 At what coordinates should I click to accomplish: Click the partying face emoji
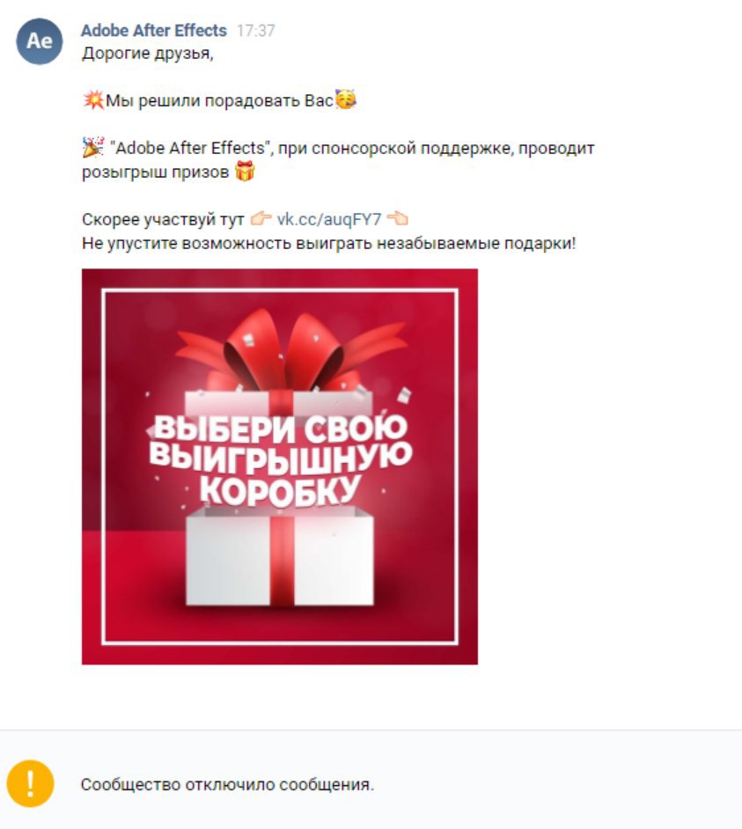point(346,99)
